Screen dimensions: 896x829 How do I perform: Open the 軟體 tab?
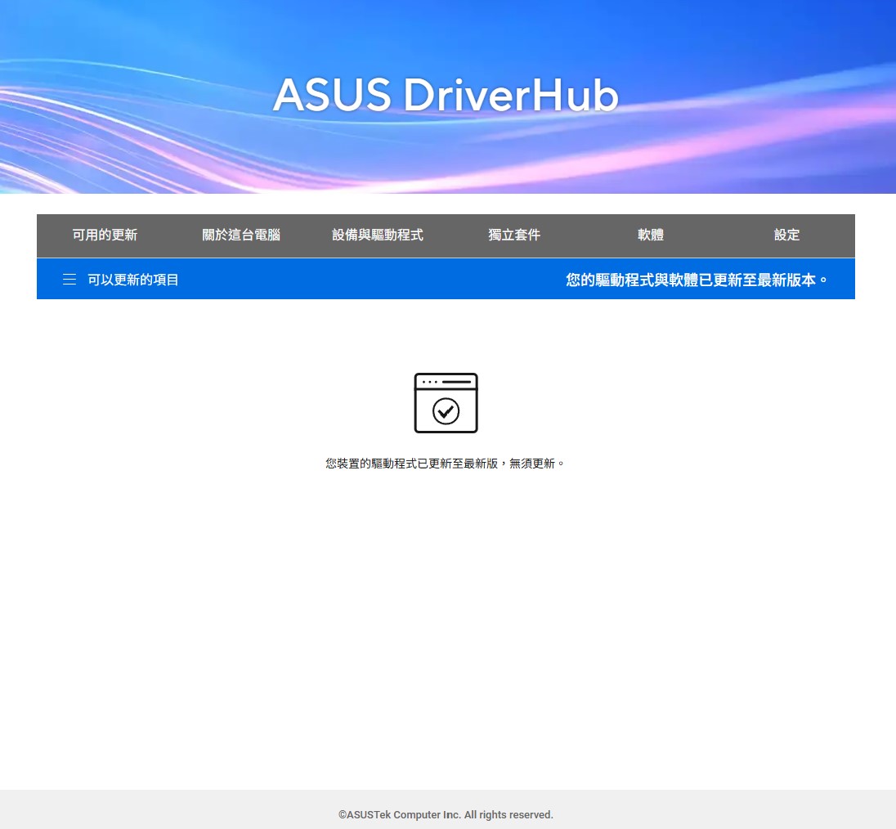(650, 235)
